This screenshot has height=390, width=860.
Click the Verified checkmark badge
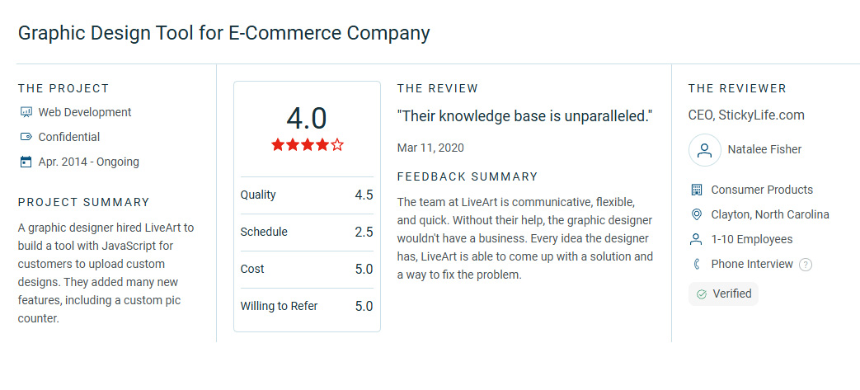click(723, 294)
